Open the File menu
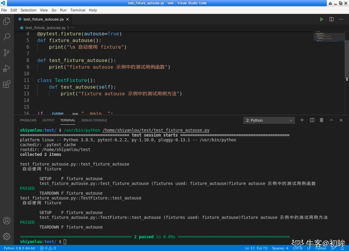349x251 pixels. click(x=4, y=10)
